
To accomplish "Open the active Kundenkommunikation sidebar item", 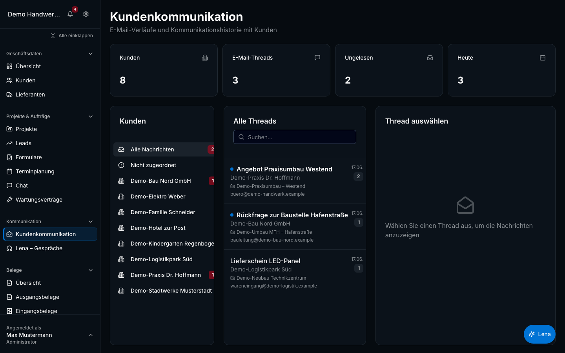I will pos(50,234).
